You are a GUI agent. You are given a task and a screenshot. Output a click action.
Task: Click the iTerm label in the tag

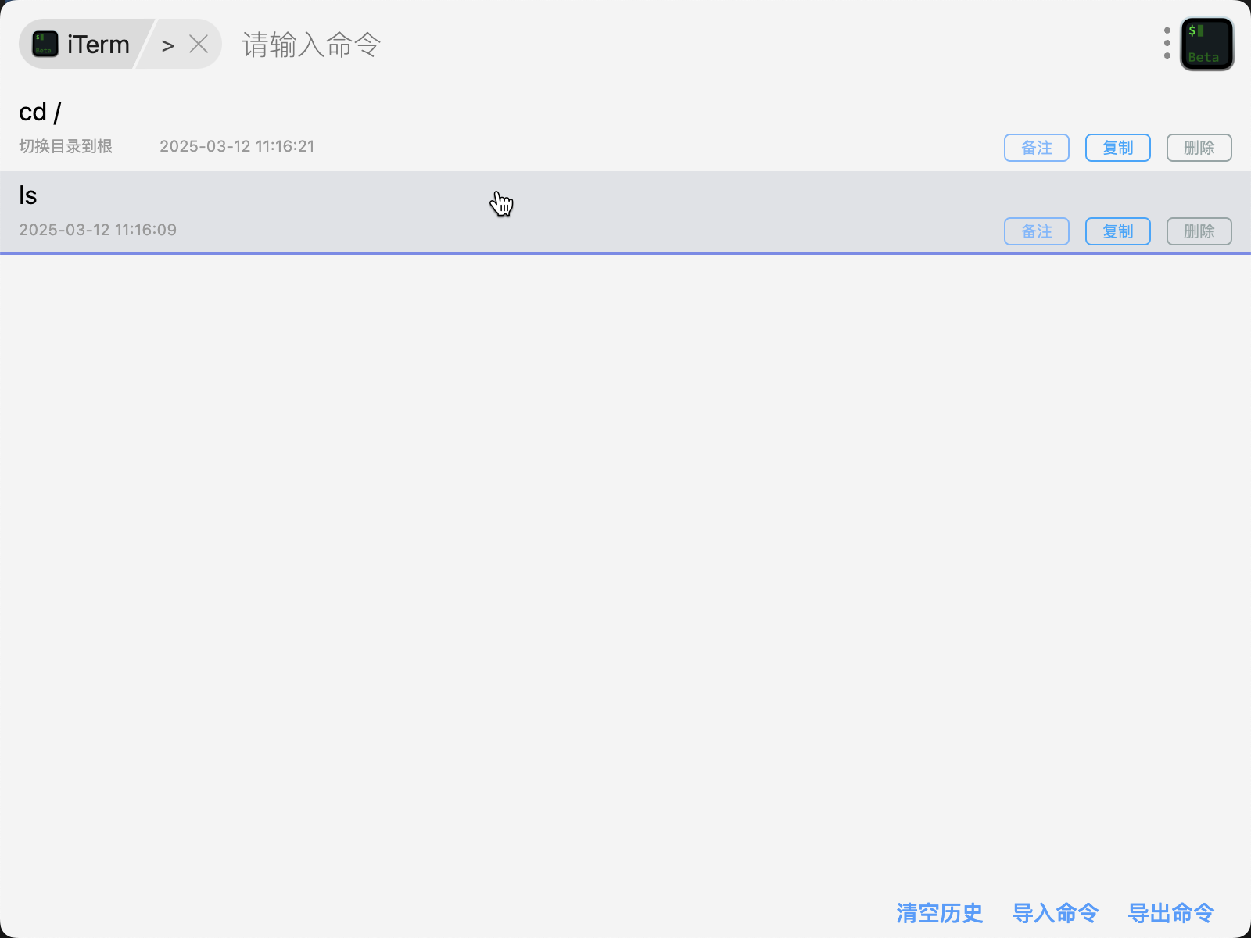[x=99, y=45]
